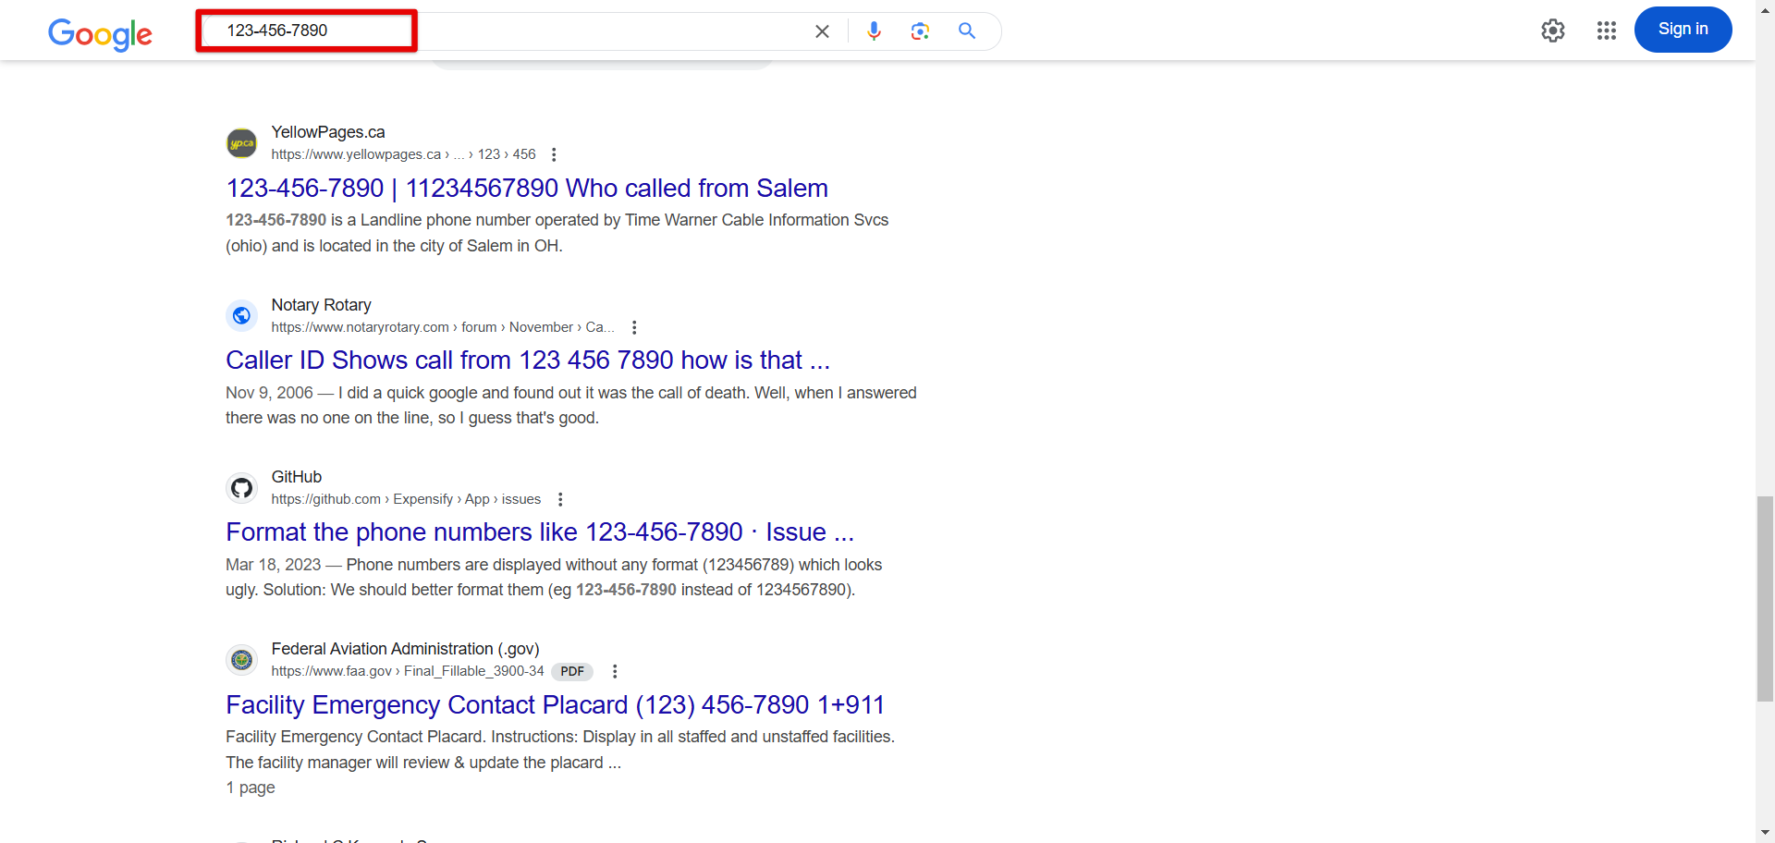Click the Federal Aviation Administration (.gov) site name
Screen dimensions: 1775x843
coord(406,649)
